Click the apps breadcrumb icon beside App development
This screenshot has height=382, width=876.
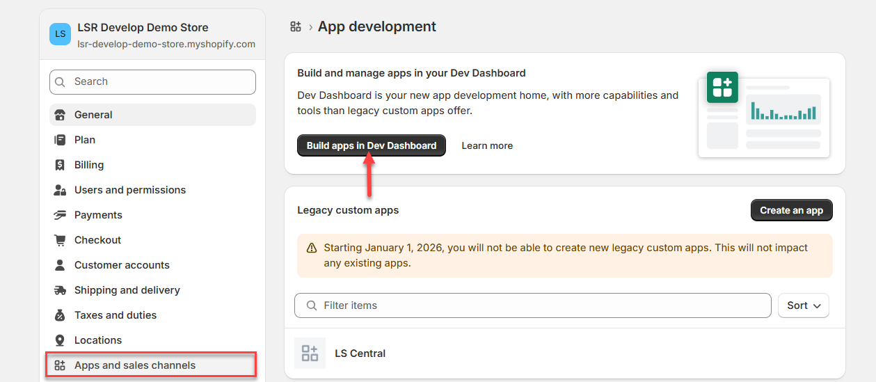[296, 27]
